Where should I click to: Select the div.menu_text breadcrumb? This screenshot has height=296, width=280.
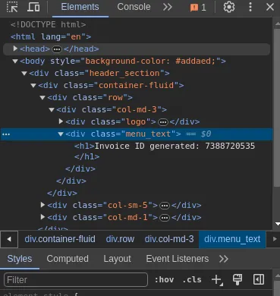click(232, 239)
